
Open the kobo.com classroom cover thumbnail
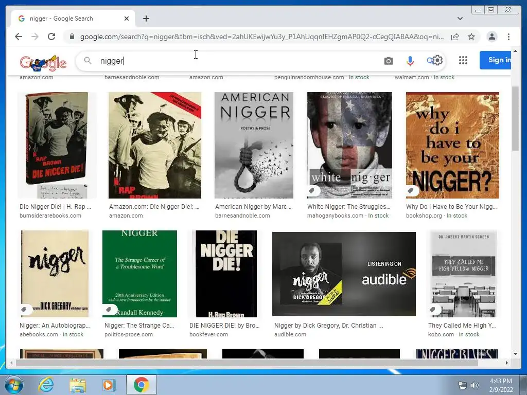point(463,274)
